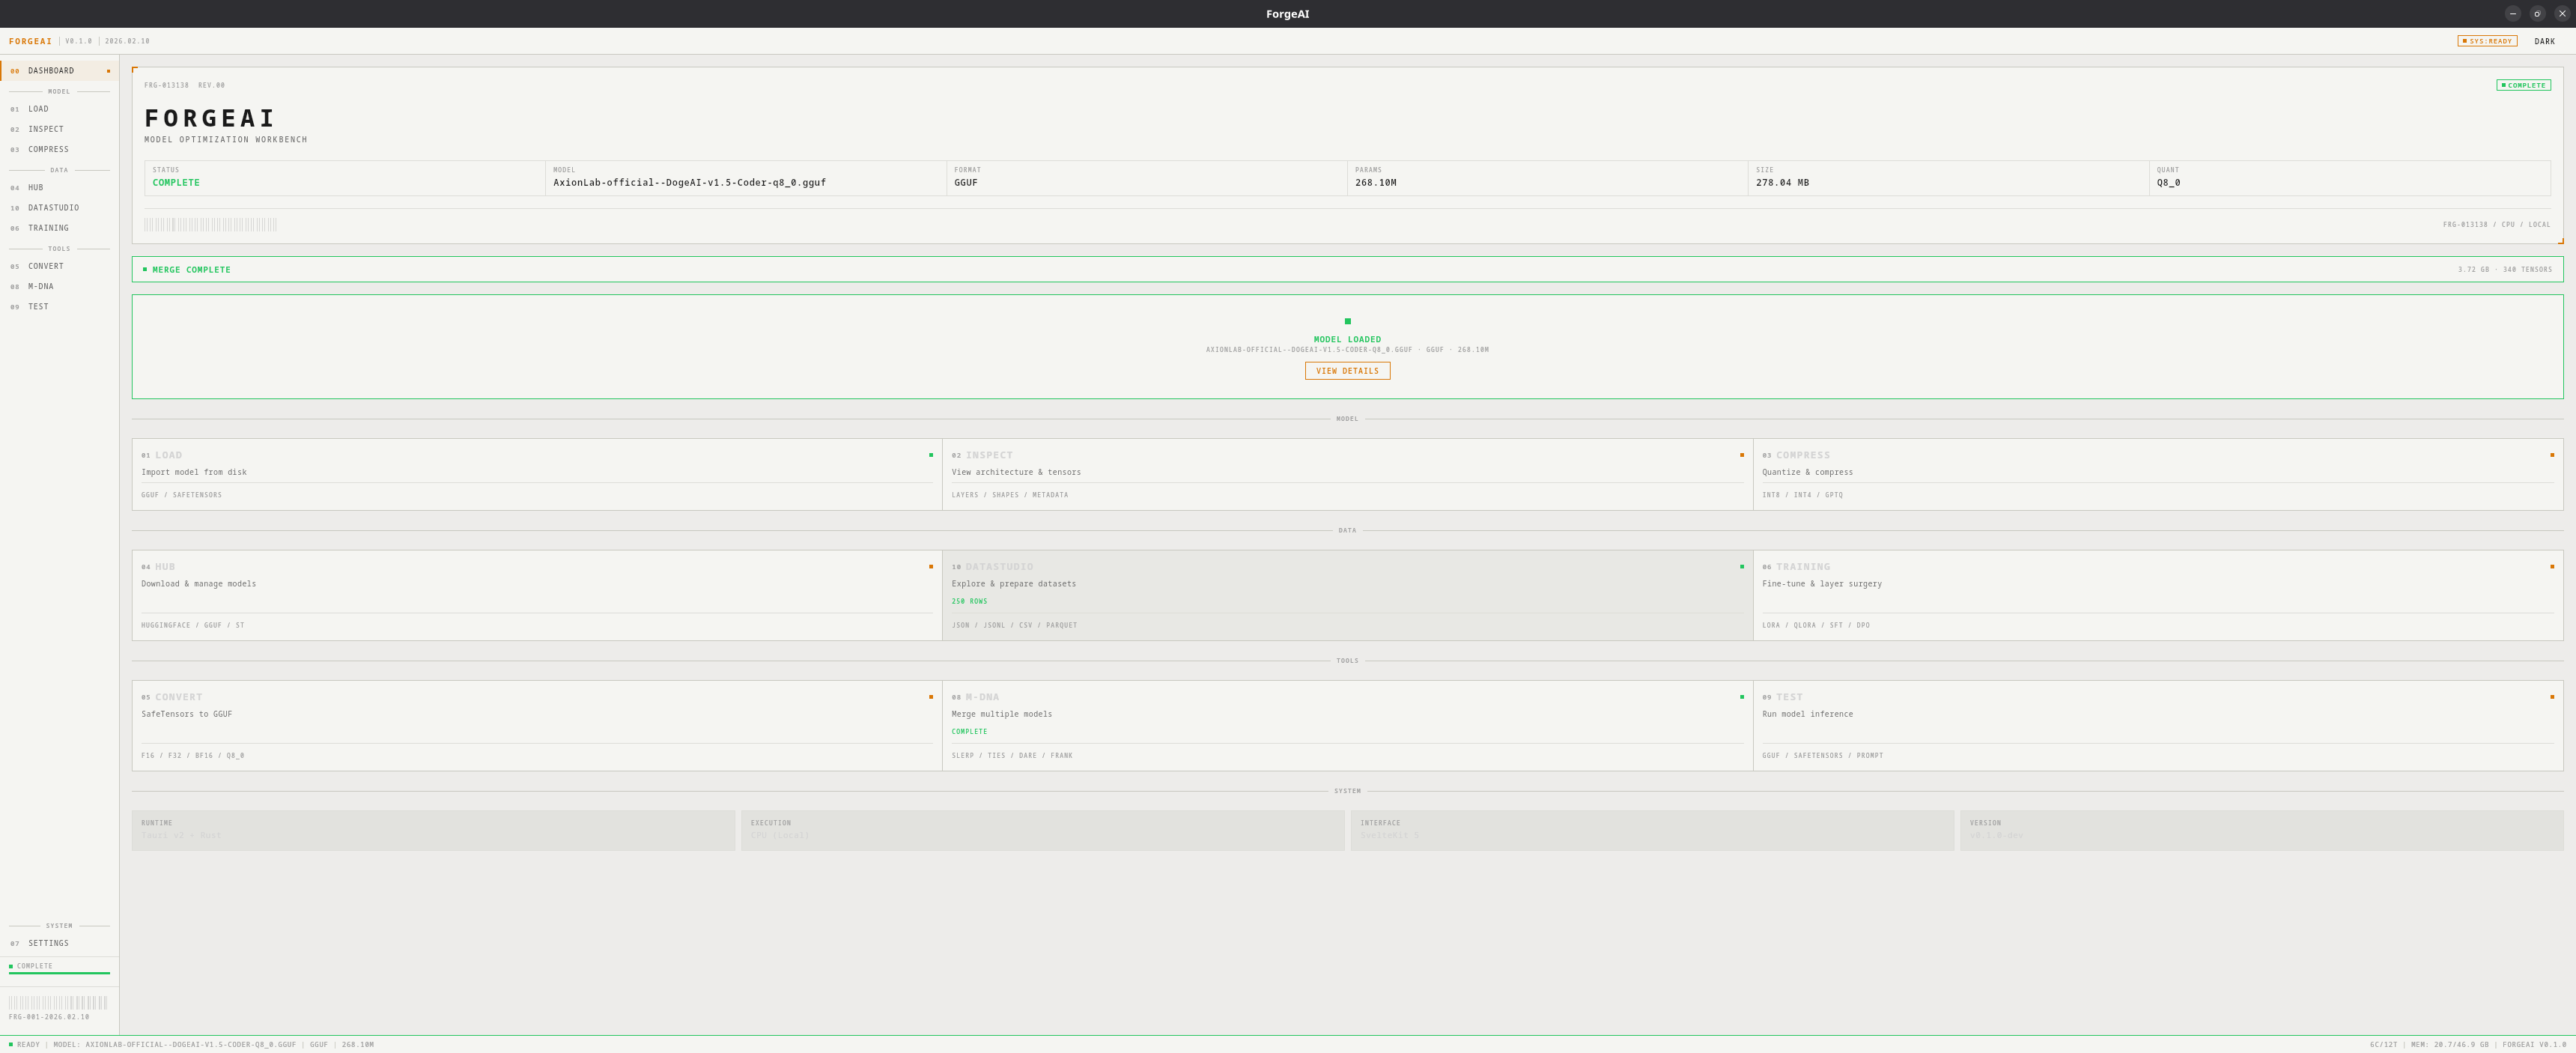Switch to the TEST module in sidebar
This screenshot has height=1053, width=2576.
[x=37, y=307]
